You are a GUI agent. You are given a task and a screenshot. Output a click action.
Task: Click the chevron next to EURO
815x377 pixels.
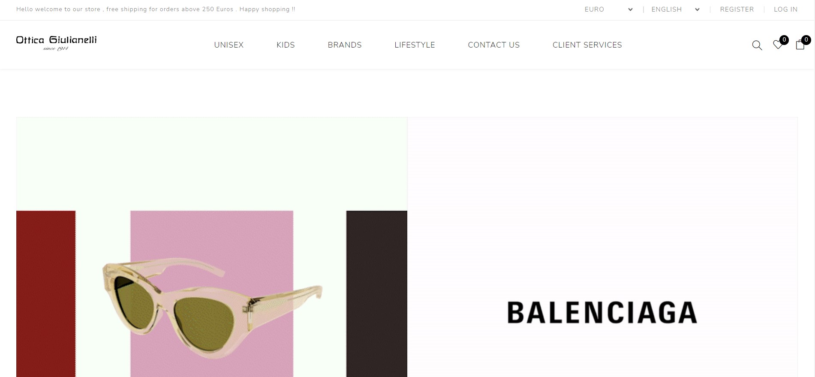(x=630, y=9)
